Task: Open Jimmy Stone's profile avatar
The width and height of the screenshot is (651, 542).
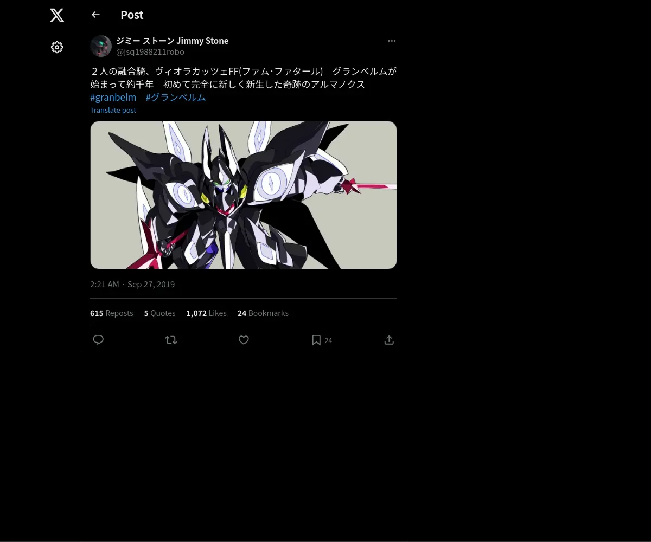Action: pyautogui.click(x=101, y=46)
